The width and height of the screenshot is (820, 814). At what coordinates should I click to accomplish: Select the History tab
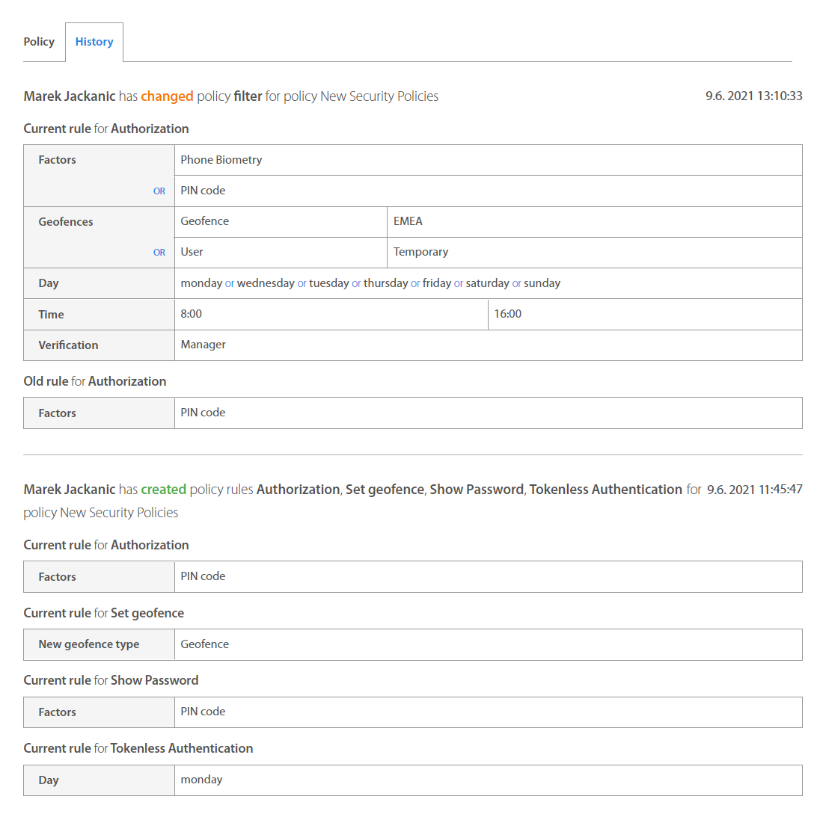(x=94, y=42)
